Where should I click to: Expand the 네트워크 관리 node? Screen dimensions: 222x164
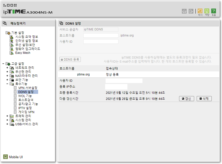7,68
